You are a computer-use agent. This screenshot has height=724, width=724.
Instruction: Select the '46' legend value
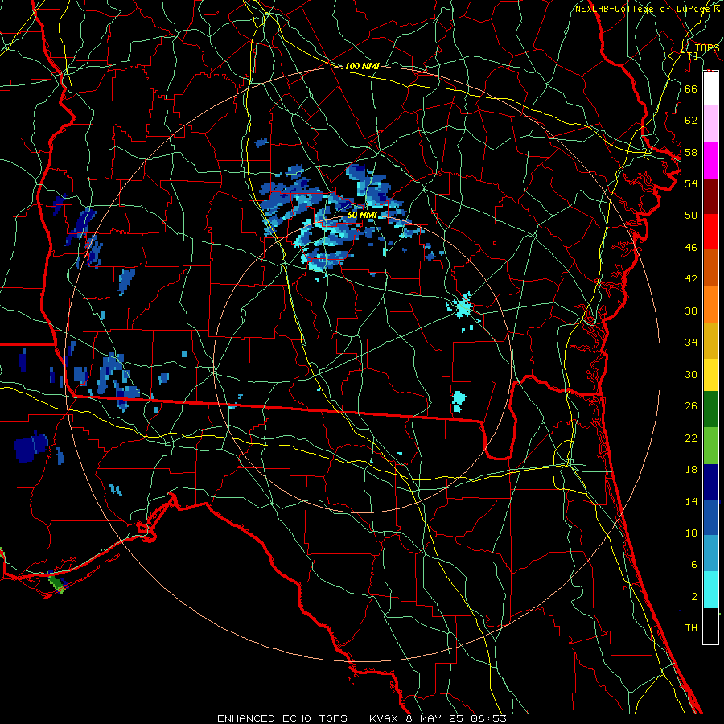691,248
